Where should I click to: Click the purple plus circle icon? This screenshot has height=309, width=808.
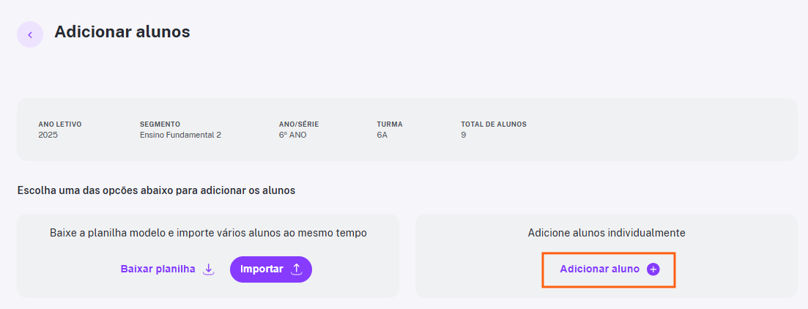(653, 269)
